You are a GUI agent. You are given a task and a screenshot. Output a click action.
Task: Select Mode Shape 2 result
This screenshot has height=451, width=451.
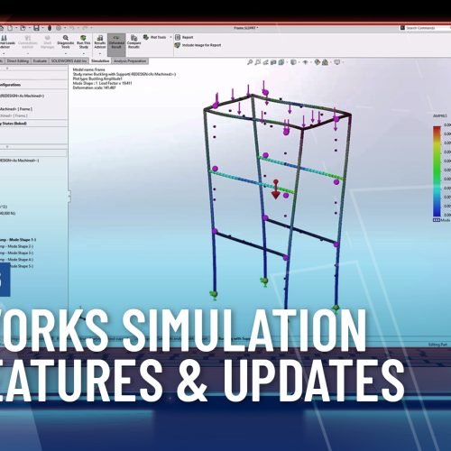pyautogui.click(x=16, y=246)
